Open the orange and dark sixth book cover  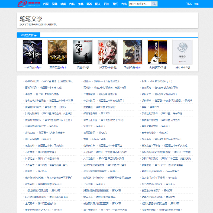[x=157, y=52]
